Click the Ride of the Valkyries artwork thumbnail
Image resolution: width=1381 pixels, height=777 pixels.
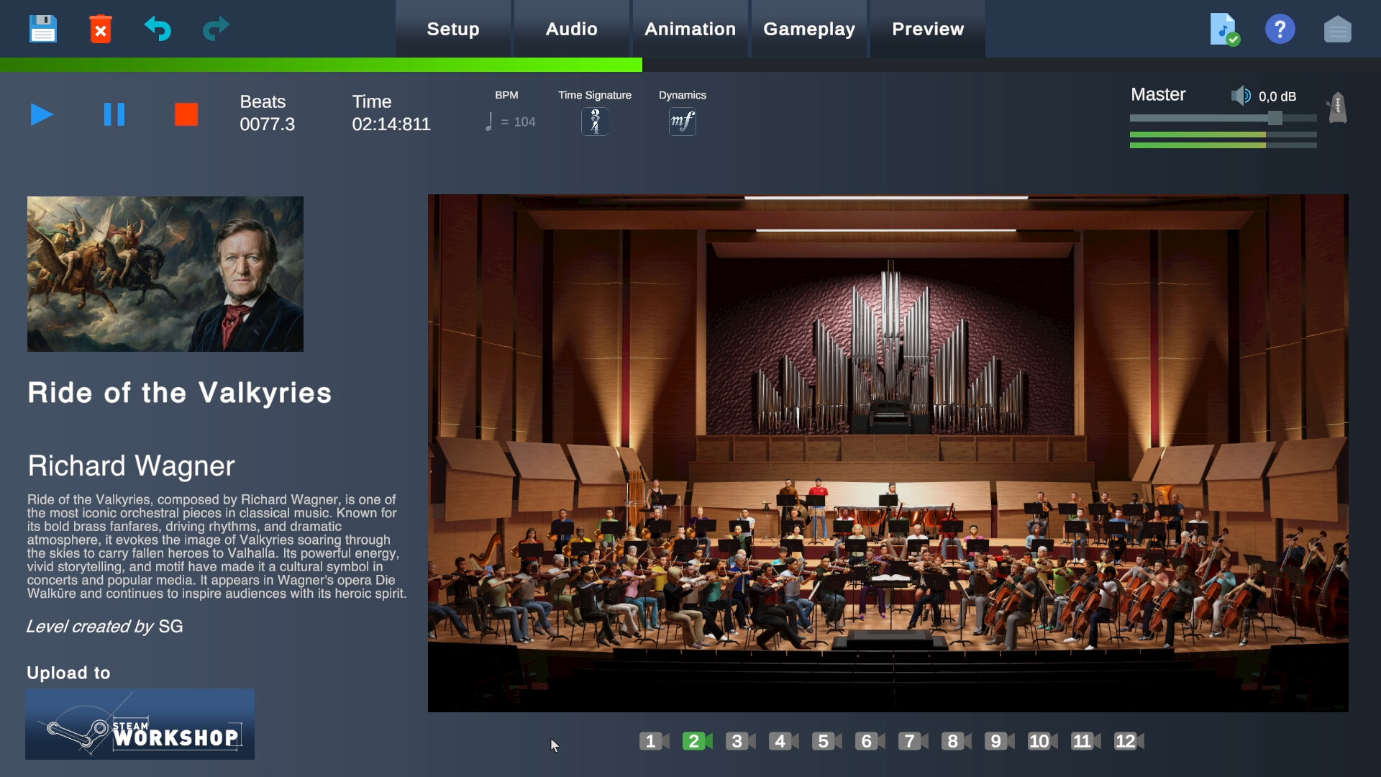point(165,273)
